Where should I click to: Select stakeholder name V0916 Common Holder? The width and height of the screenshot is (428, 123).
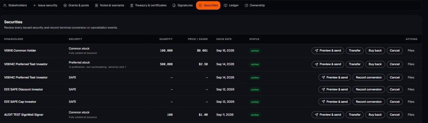pos(20,51)
